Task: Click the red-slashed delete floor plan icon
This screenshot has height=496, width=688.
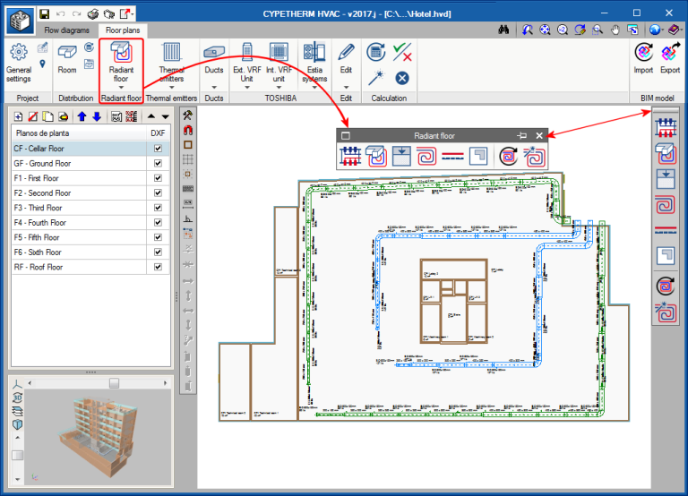Action: pyautogui.click(x=33, y=116)
